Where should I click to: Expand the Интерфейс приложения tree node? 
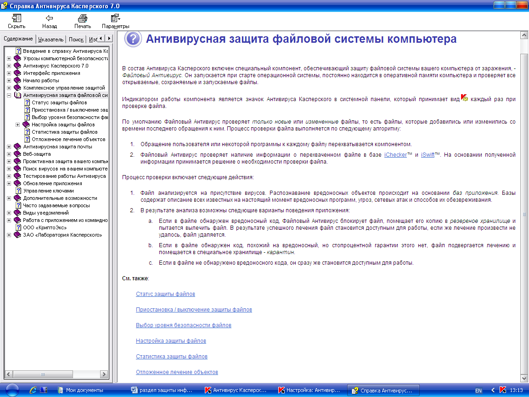coord(9,73)
